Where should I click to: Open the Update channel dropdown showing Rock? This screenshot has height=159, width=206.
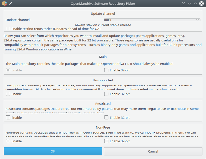(x=152, y=20)
